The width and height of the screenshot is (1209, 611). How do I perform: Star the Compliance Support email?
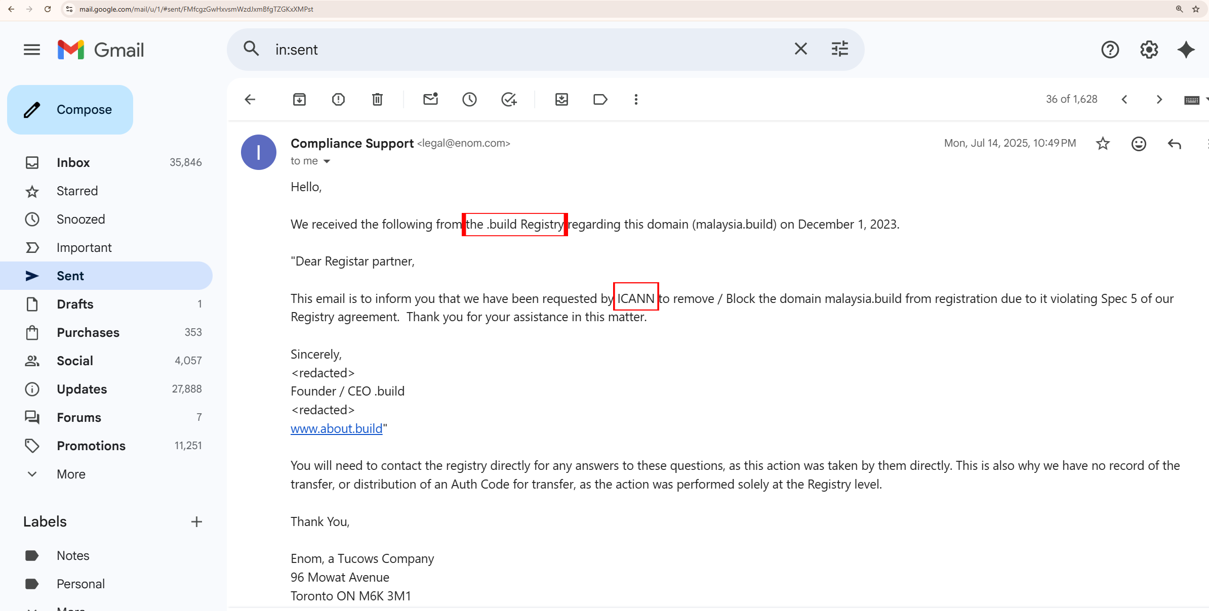point(1103,144)
